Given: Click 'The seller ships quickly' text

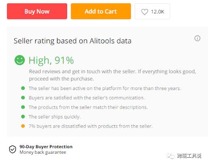Looking at the screenshot, I should tap(54, 117).
